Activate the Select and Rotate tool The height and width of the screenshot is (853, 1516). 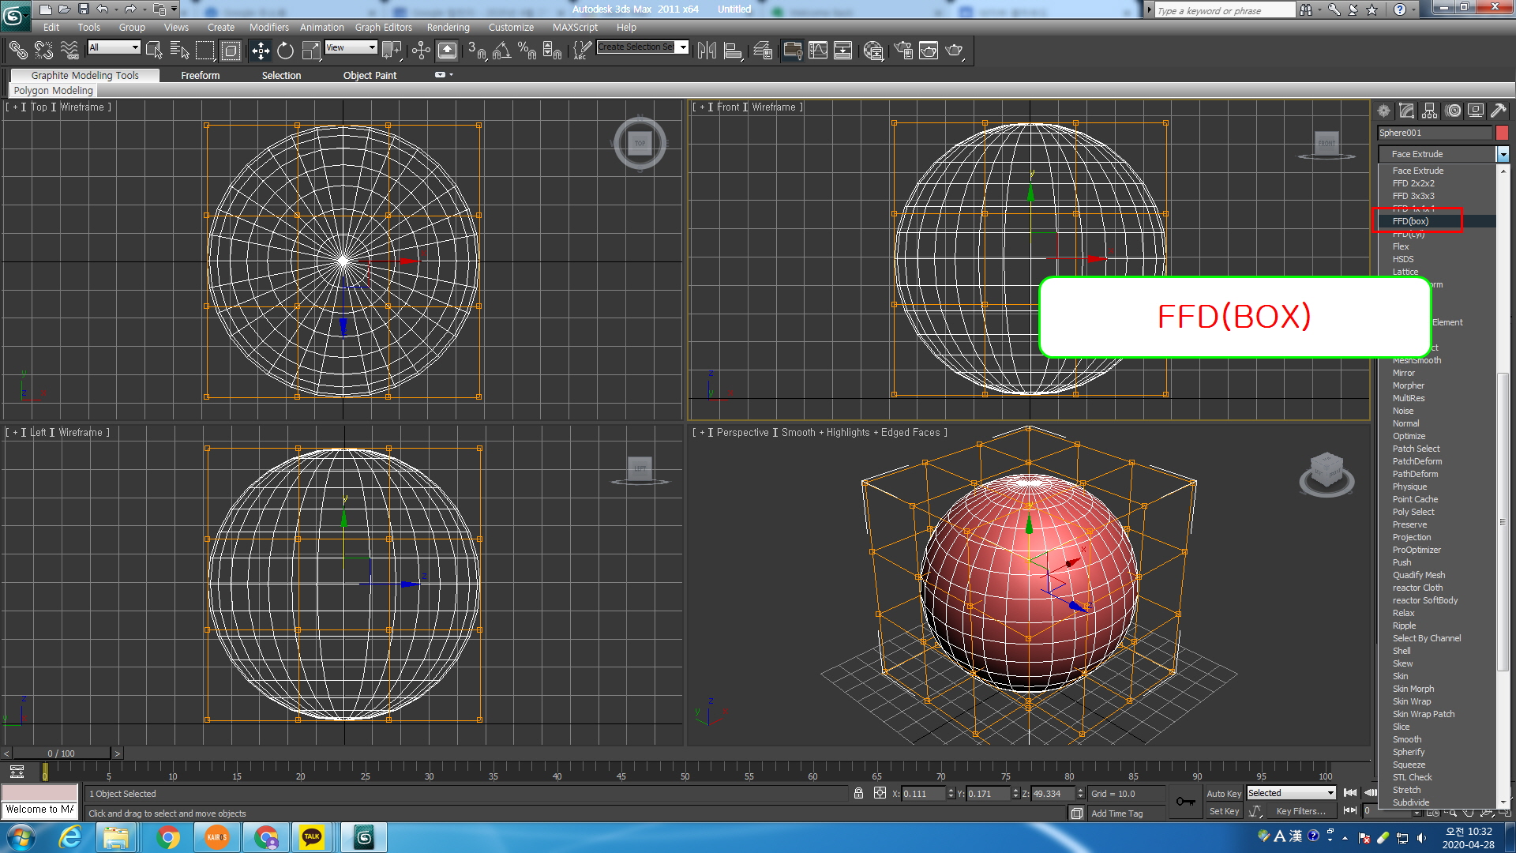tap(285, 51)
